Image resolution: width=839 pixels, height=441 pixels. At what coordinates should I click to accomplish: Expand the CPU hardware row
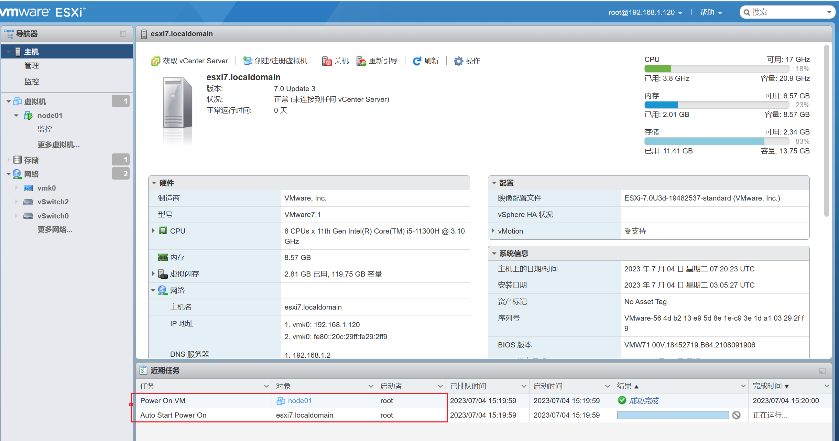(153, 230)
